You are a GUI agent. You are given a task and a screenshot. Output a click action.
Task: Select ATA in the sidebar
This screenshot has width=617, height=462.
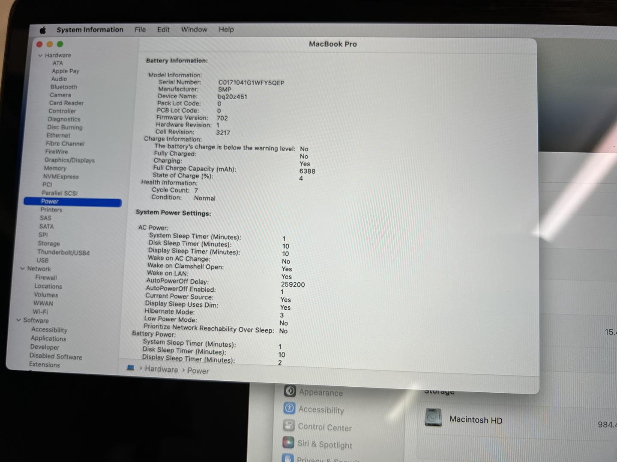(58, 63)
